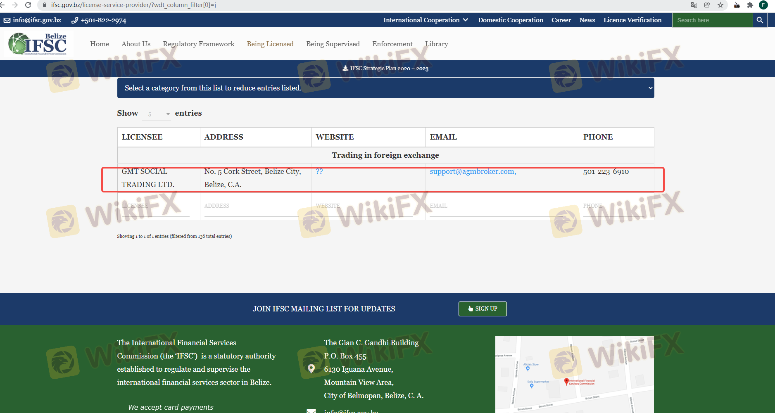Expand the International Cooperation menu
The height and width of the screenshot is (413, 775).
(425, 20)
